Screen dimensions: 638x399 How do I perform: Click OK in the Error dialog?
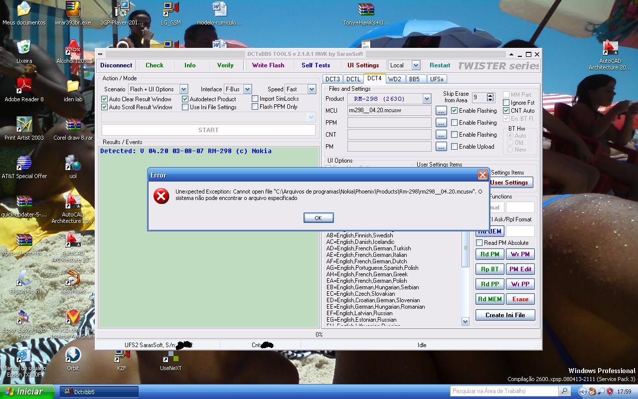[318, 218]
